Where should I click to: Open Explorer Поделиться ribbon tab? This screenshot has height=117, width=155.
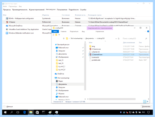coord(74,31)
